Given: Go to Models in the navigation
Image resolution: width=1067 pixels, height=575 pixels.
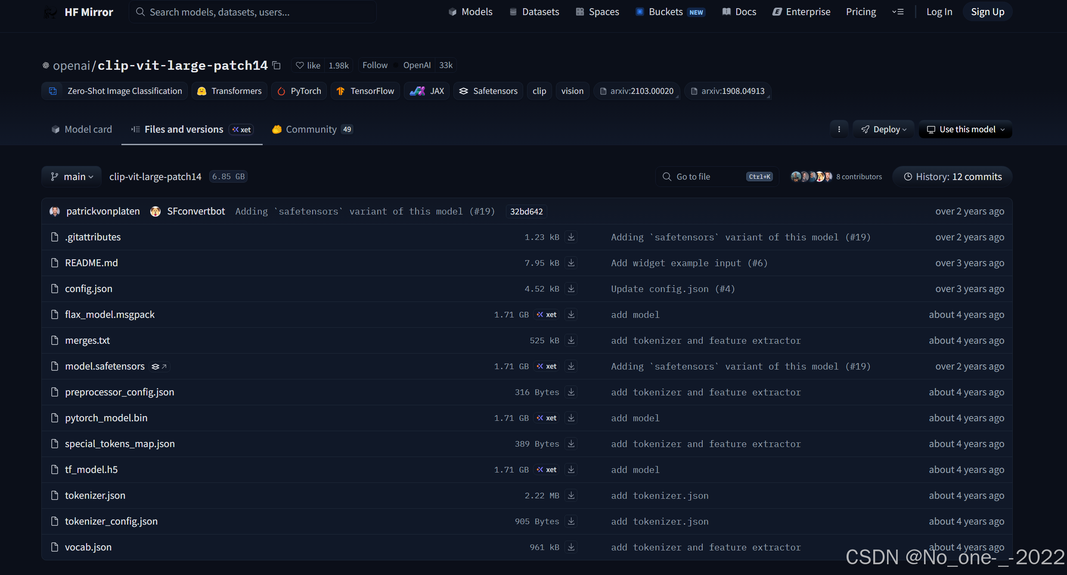Looking at the screenshot, I should point(471,12).
